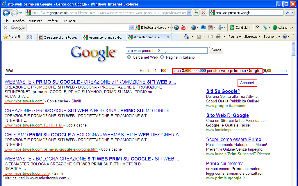Show more Google Toolbar buttons chevron
298x186 pixels.
point(257,27)
